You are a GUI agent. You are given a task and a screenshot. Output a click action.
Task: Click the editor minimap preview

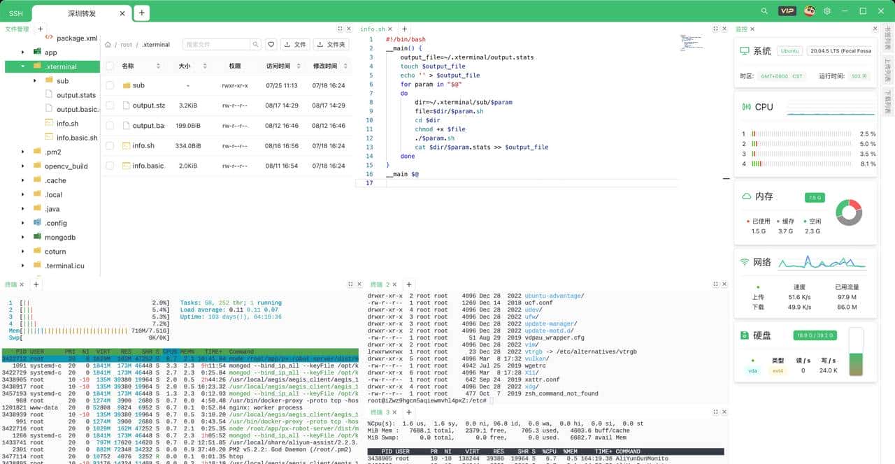click(x=692, y=43)
